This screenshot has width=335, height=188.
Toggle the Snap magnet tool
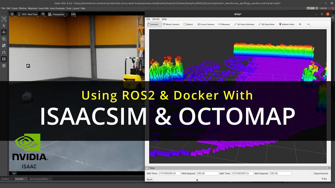pos(4,52)
